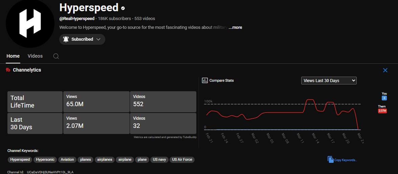Screen dimensions: 398x174
Task: Close the Channelytics panel with the X
Action: click(385, 70)
